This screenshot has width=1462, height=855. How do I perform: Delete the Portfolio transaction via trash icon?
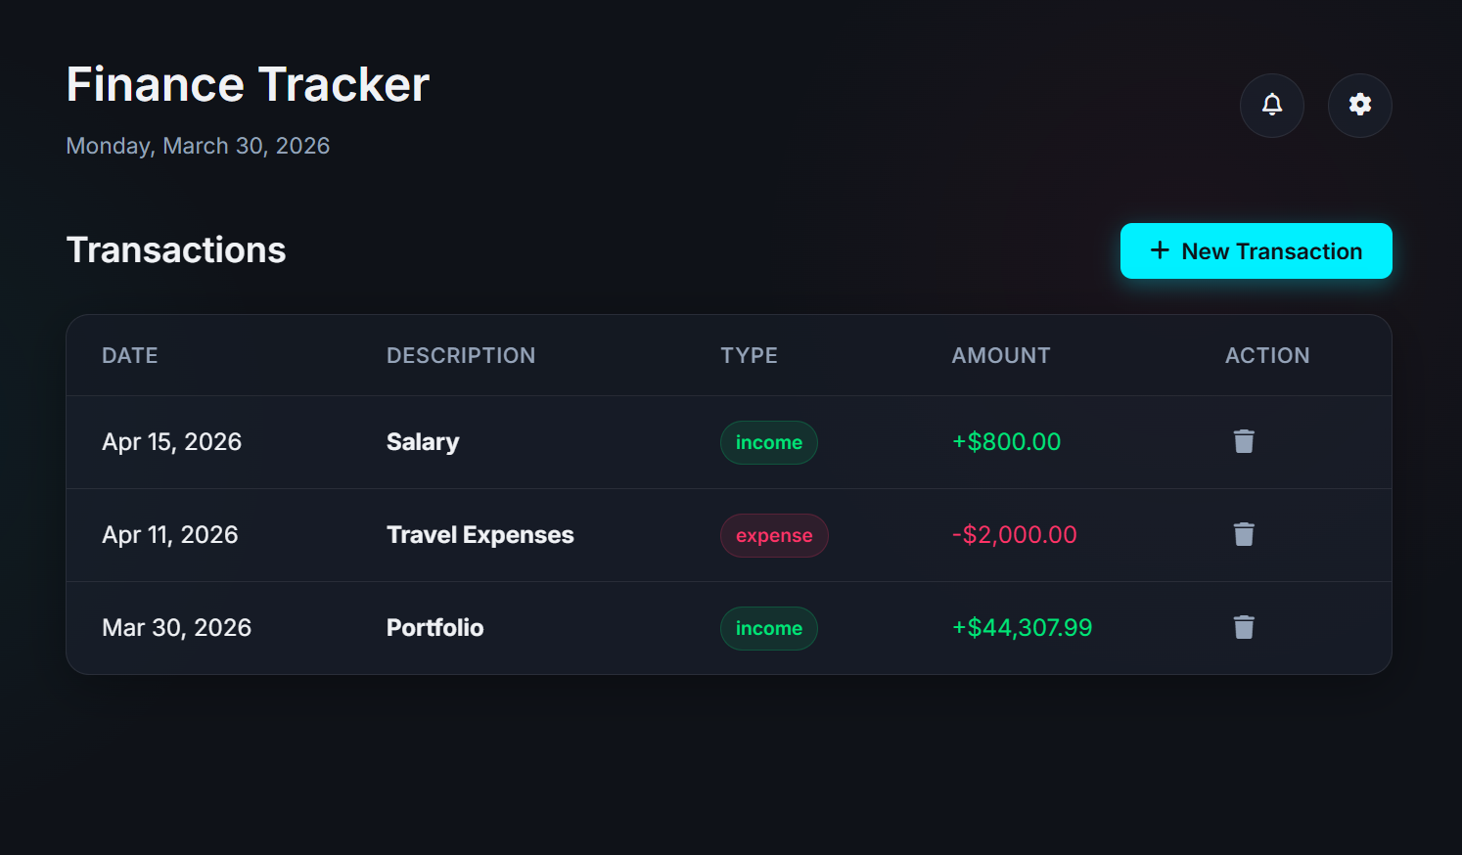click(x=1244, y=627)
